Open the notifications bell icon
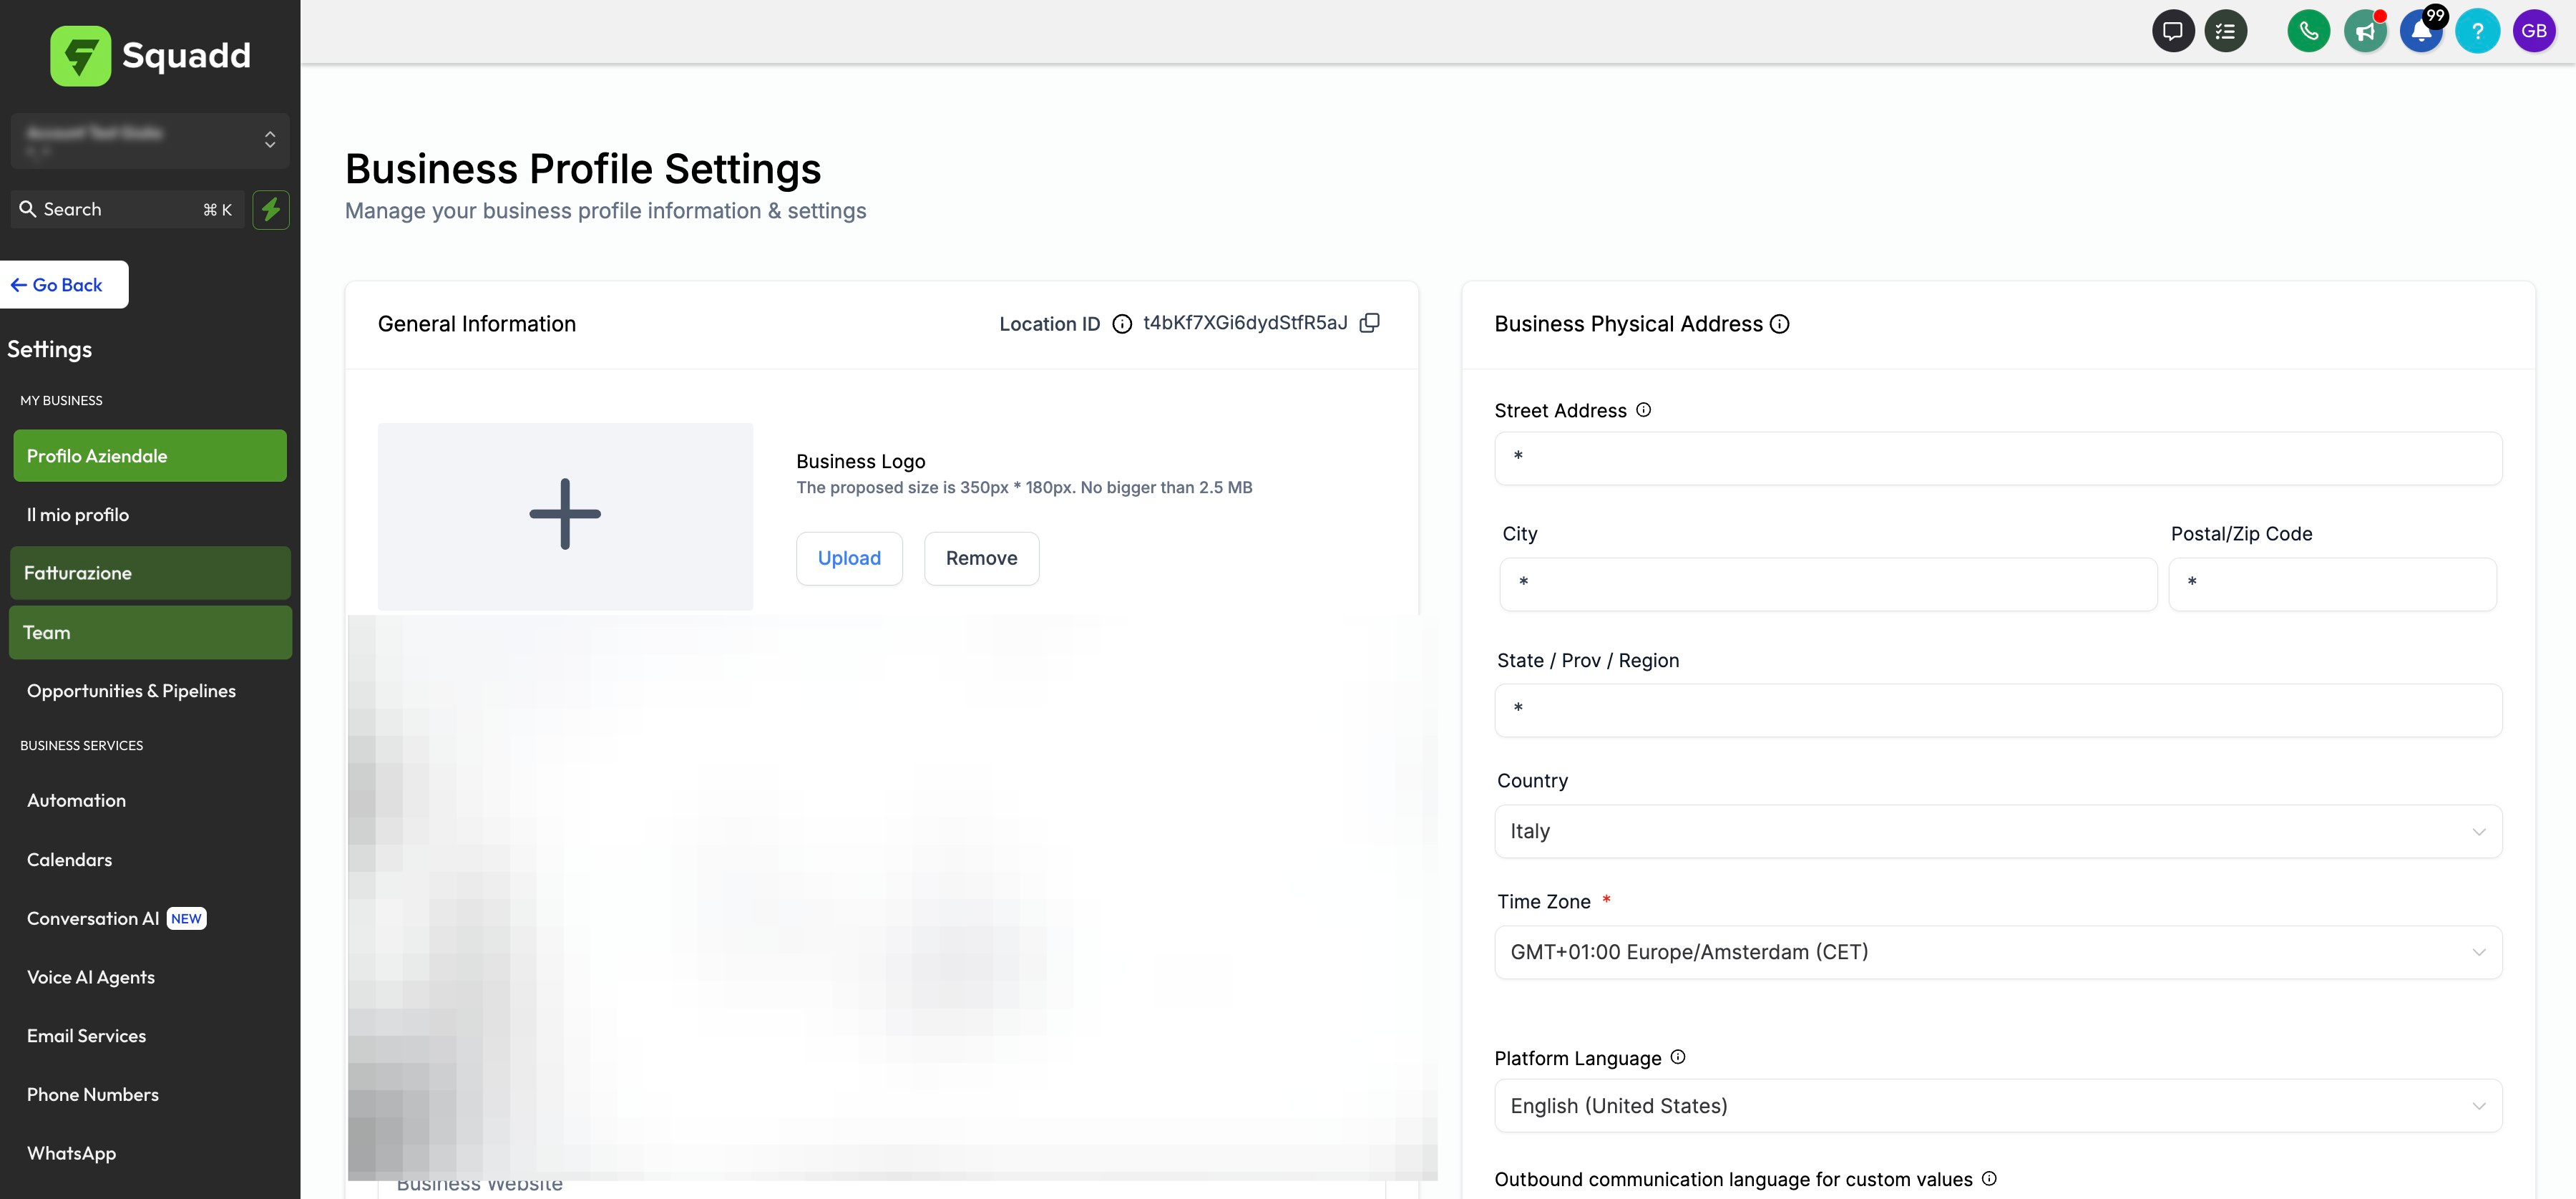 (2421, 31)
